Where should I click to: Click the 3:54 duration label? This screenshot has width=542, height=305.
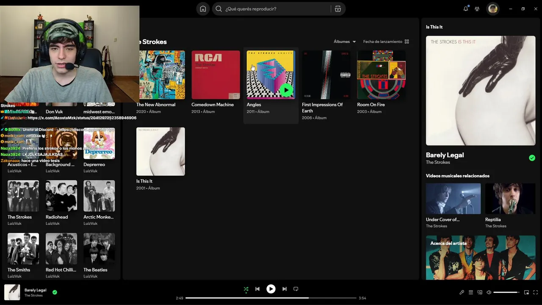(x=362, y=298)
